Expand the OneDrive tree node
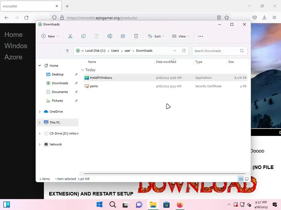Image resolution: width=281 pixels, height=210 pixels. (x=40, y=112)
